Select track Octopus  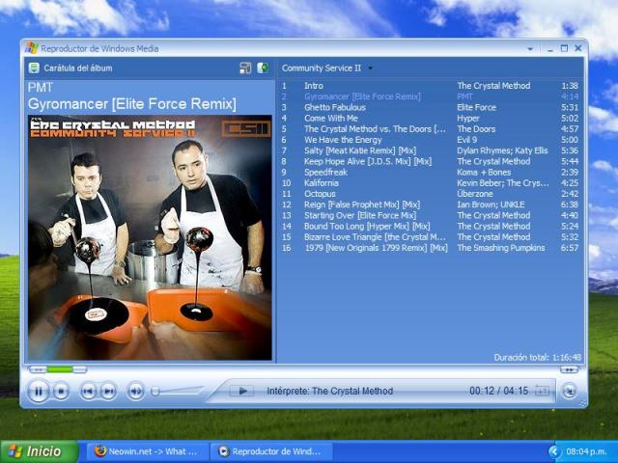[430, 194]
